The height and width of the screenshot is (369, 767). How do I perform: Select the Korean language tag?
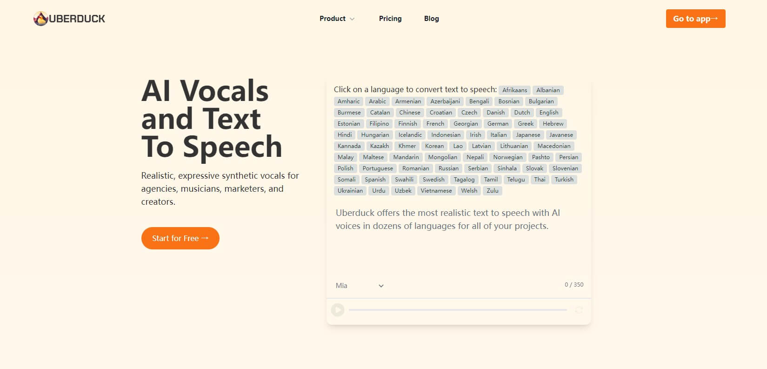click(x=434, y=146)
